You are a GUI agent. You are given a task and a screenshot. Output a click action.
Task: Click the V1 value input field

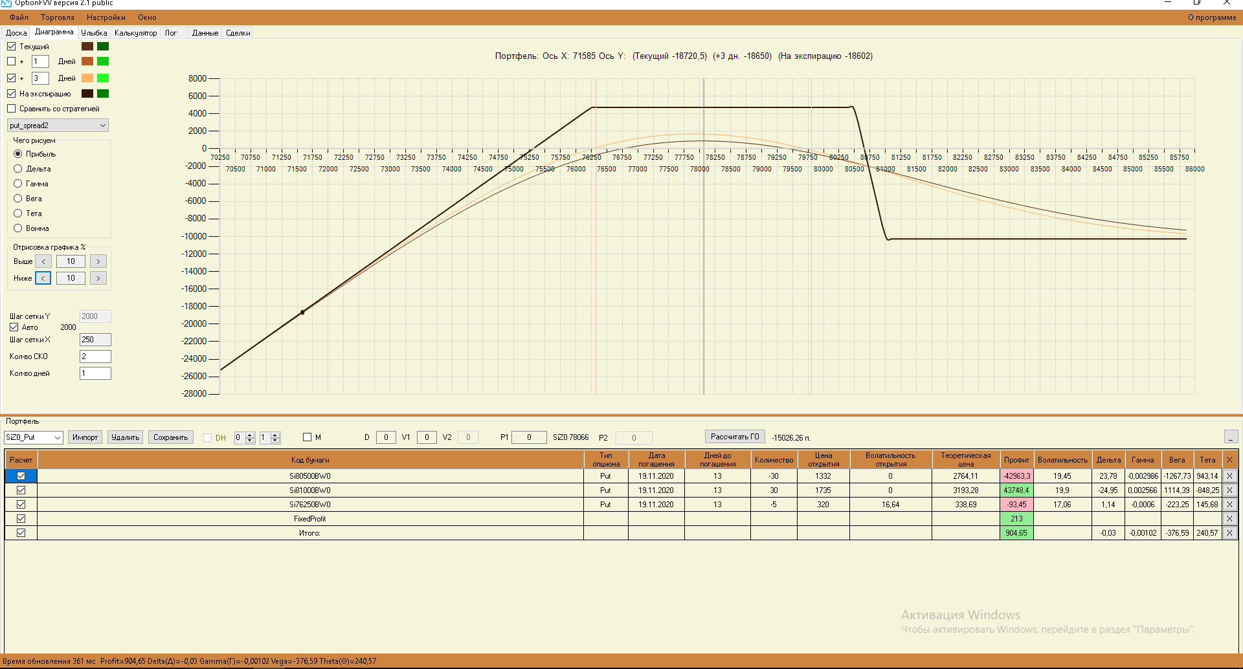pyautogui.click(x=427, y=437)
